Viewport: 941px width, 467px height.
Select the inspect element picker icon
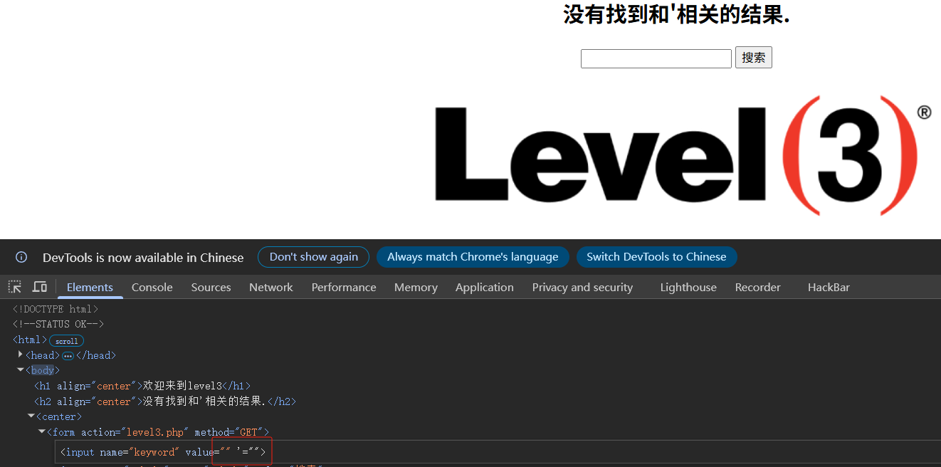click(15, 287)
